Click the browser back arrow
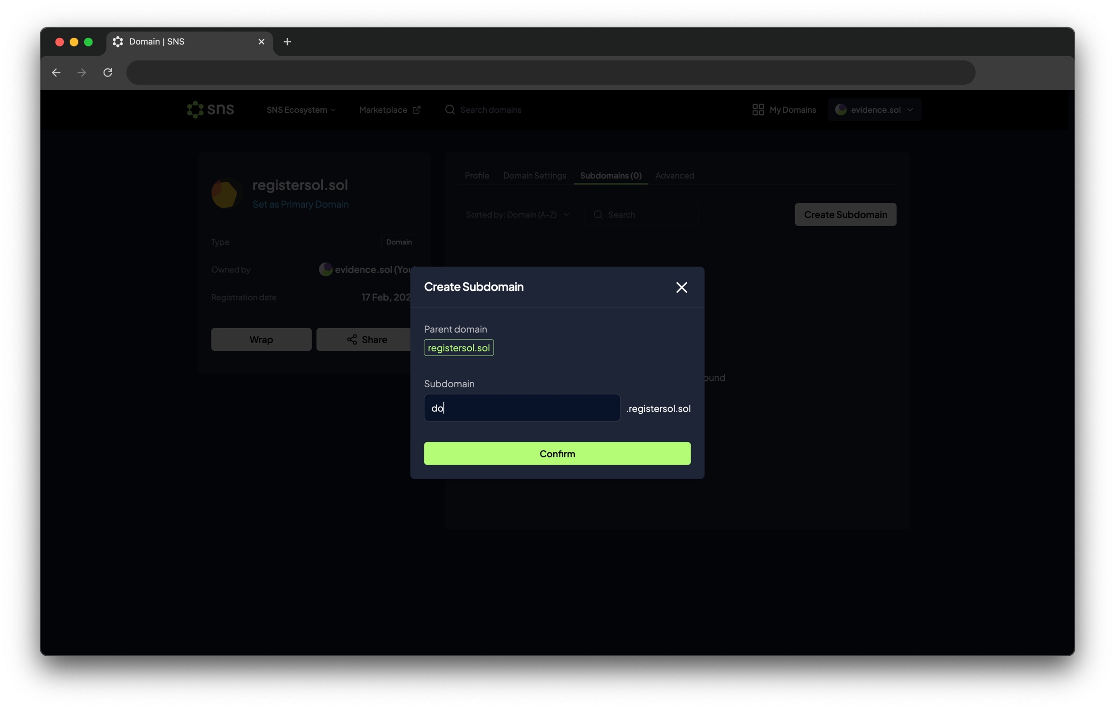The height and width of the screenshot is (709, 1115). point(56,73)
